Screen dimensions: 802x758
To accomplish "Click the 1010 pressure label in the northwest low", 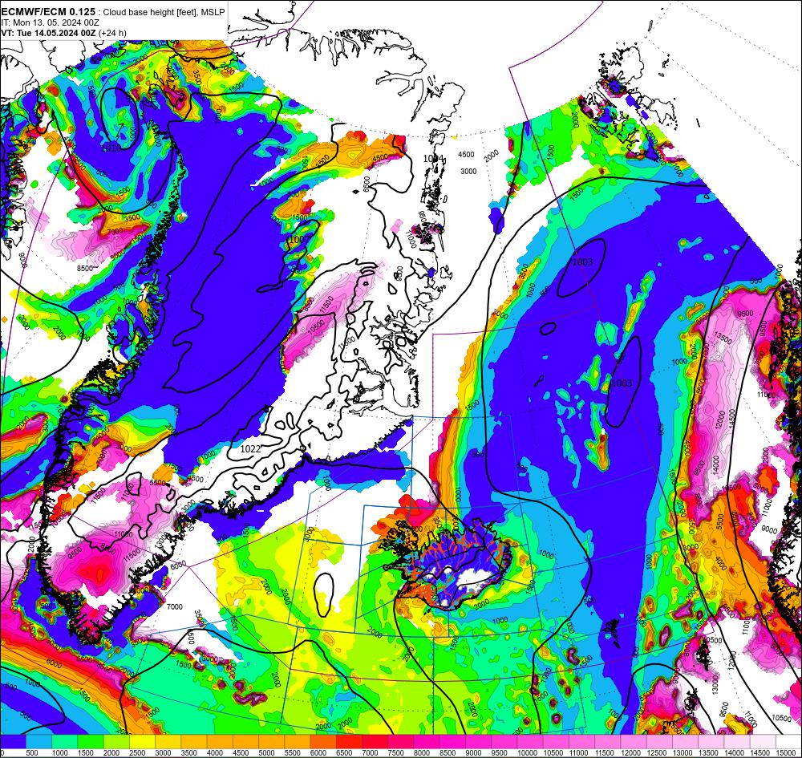I will 111,148.
